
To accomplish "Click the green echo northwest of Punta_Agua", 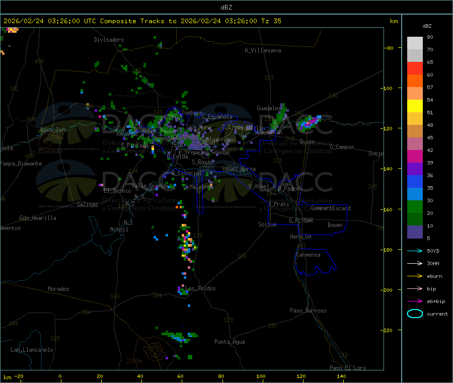I will click(x=180, y=337).
